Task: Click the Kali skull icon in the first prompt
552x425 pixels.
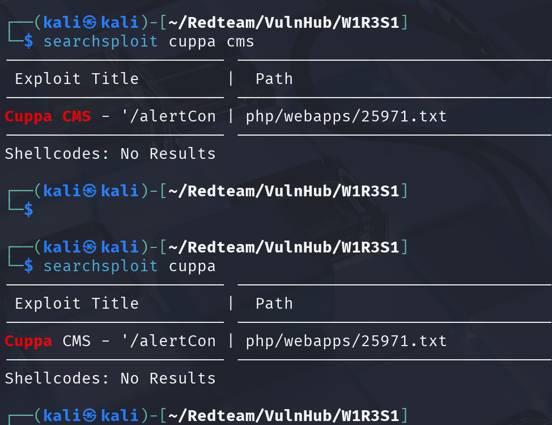Action: tap(90, 23)
